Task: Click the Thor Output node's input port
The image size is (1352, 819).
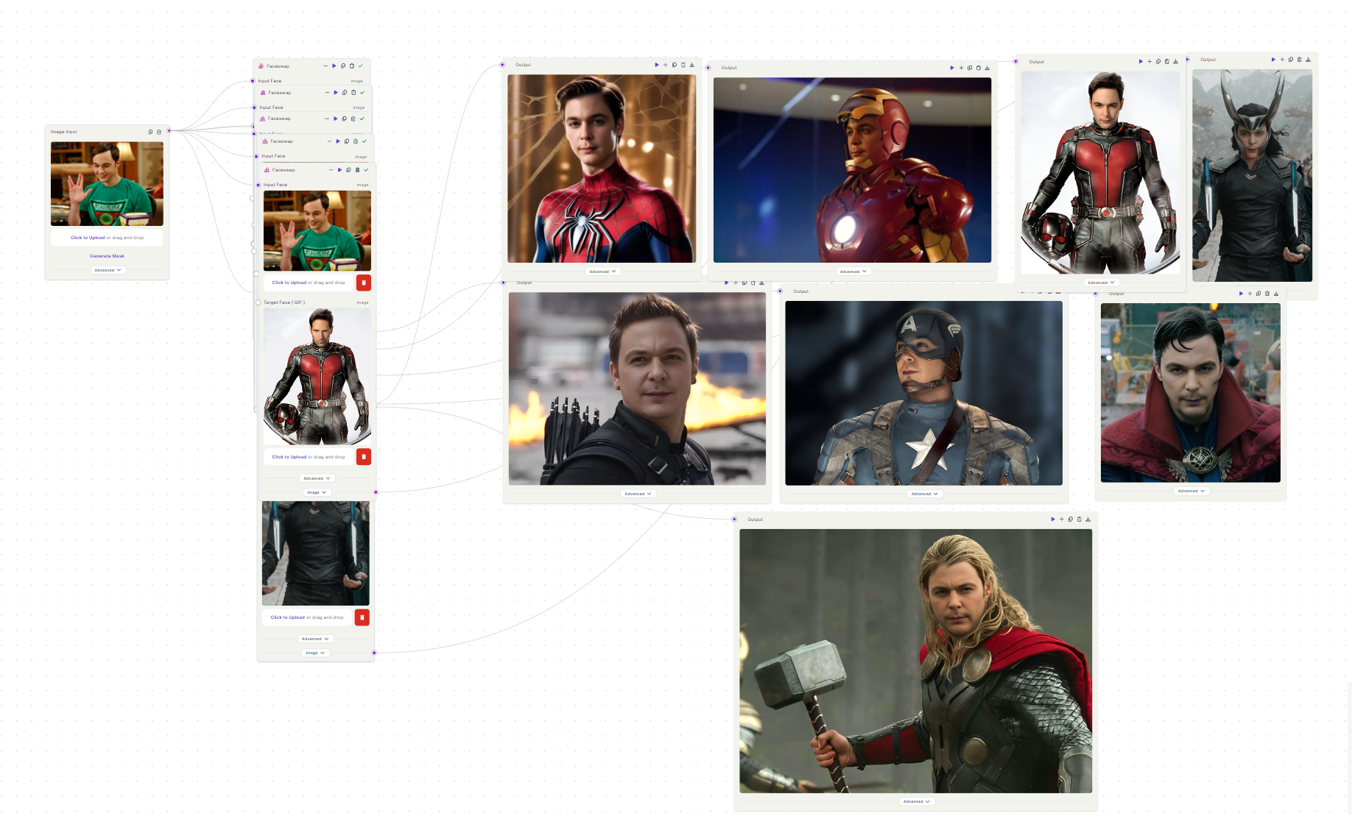Action: pos(734,520)
